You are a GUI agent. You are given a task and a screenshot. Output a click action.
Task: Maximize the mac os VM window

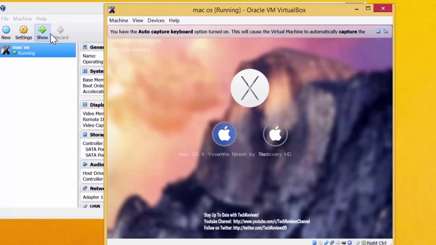point(368,8)
